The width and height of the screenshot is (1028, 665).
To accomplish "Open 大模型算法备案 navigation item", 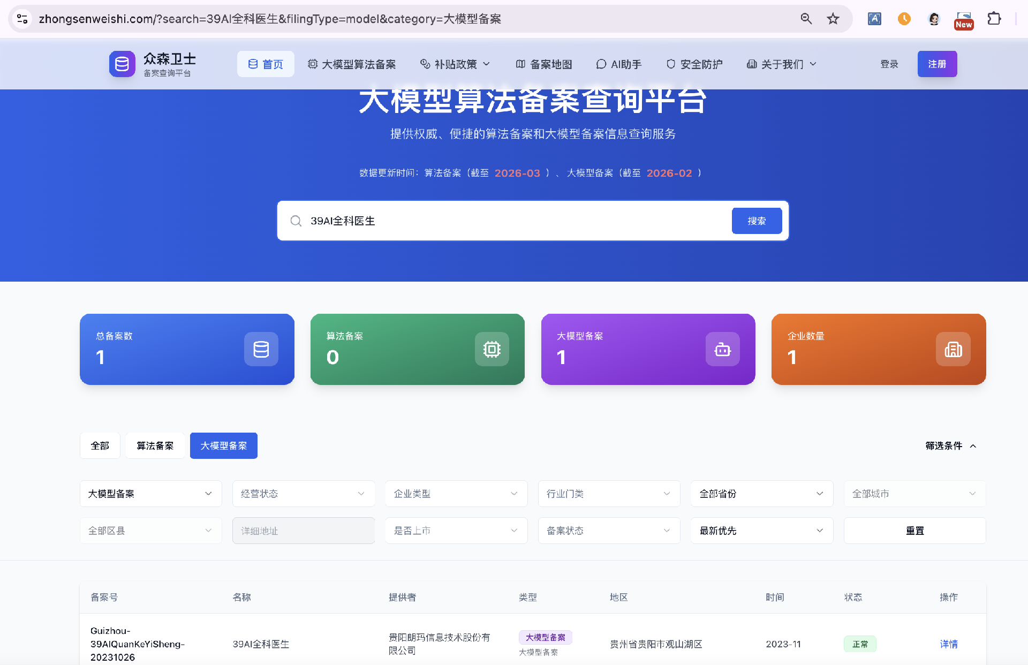I will [x=352, y=64].
